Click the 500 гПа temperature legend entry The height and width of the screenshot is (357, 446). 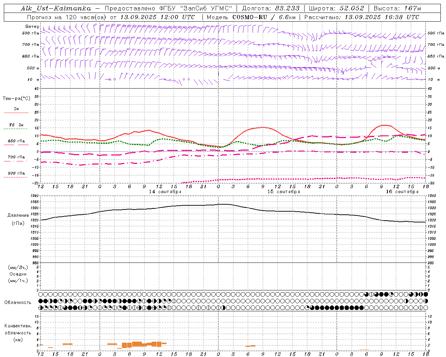point(16,173)
